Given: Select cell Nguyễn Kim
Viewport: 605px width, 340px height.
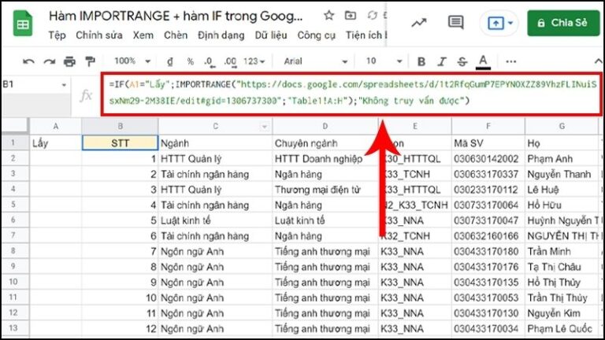Looking at the screenshot, I should 562,312.
